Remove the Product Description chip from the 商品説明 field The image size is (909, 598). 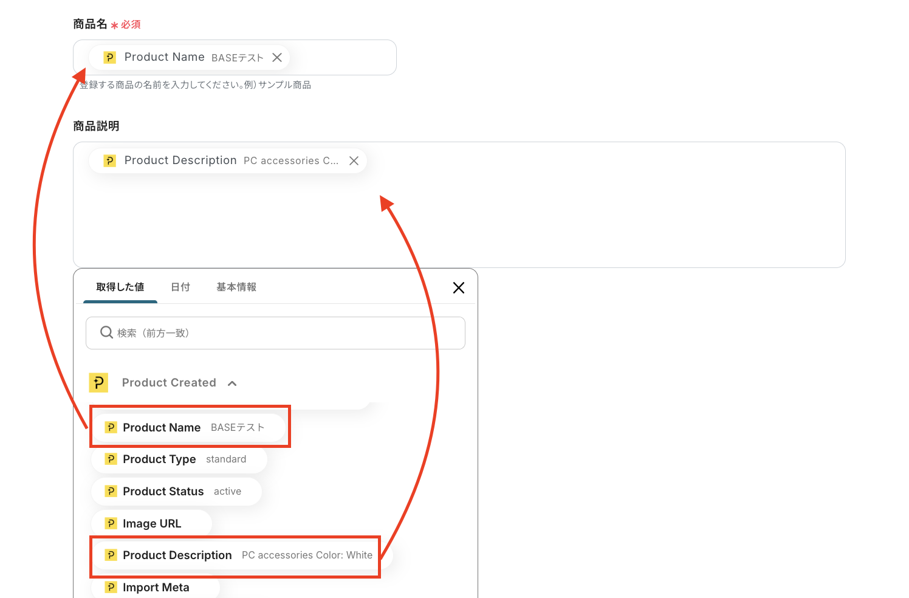354,161
